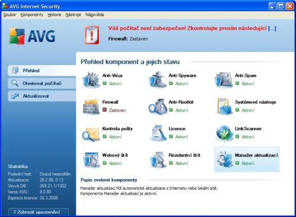
Task: Click the green status check under Anti-Spam
Action: coord(237,83)
